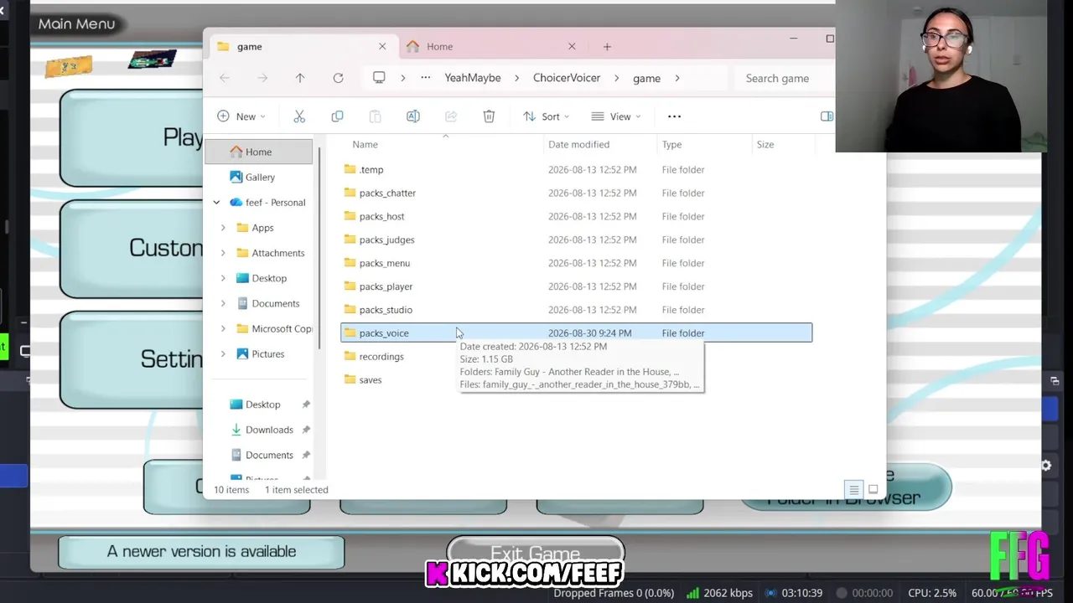Click the Back navigation arrow
The height and width of the screenshot is (603, 1073).
[x=225, y=78]
